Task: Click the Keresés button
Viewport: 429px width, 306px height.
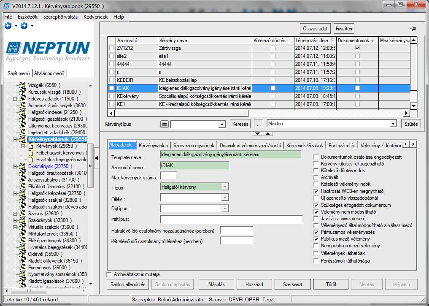Action: click(x=240, y=124)
